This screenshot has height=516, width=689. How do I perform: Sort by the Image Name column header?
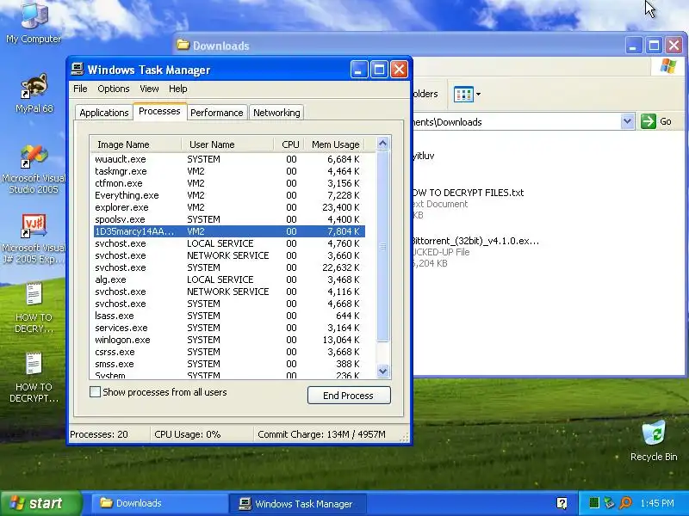pos(135,144)
